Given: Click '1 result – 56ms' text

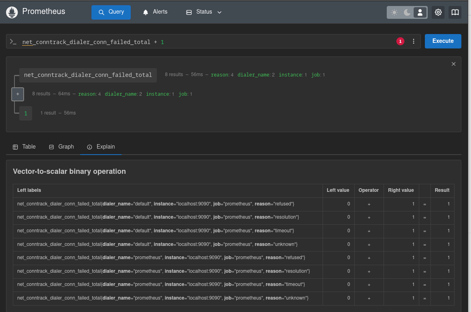Looking at the screenshot, I should [58, 113].
